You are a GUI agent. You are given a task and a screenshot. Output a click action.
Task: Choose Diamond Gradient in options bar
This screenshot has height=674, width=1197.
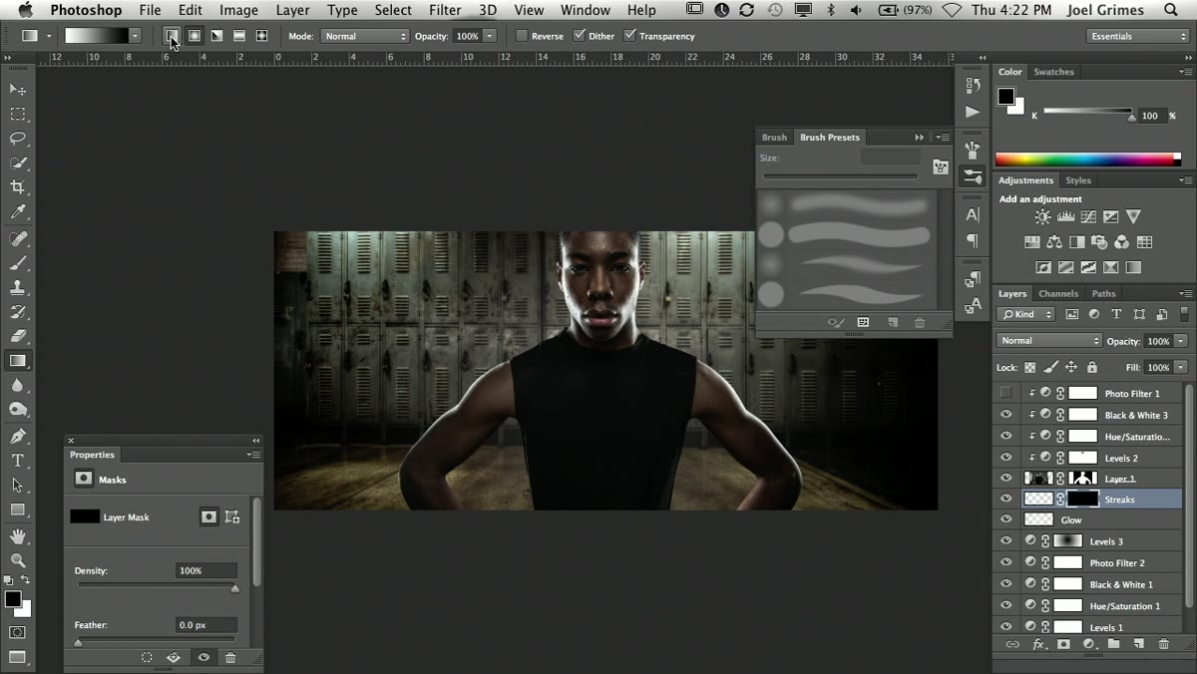pos(261,36)
